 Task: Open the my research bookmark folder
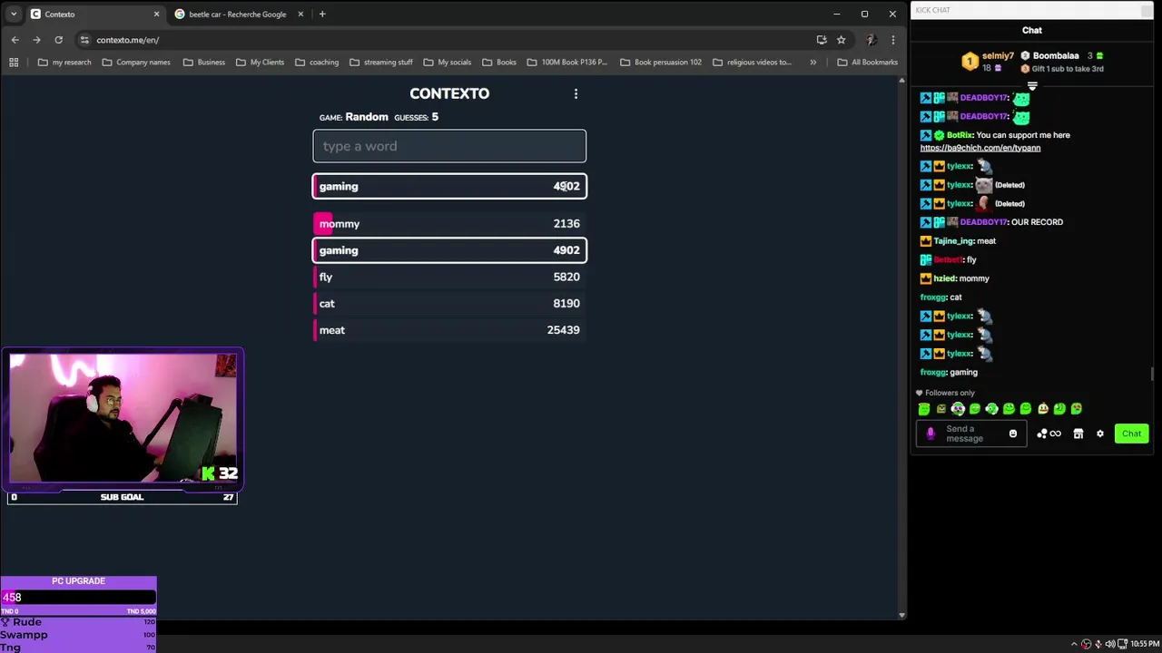tap(64, 62)
